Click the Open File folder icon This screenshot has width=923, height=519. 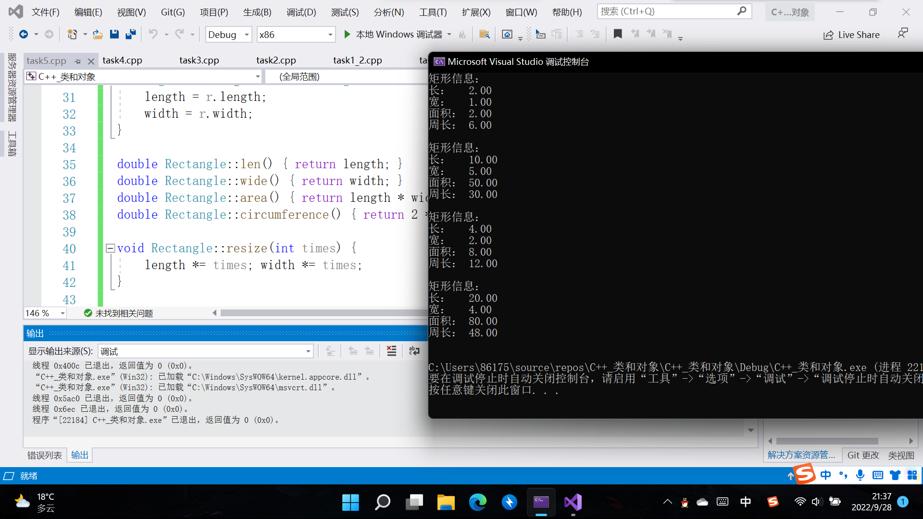[98, 34]
